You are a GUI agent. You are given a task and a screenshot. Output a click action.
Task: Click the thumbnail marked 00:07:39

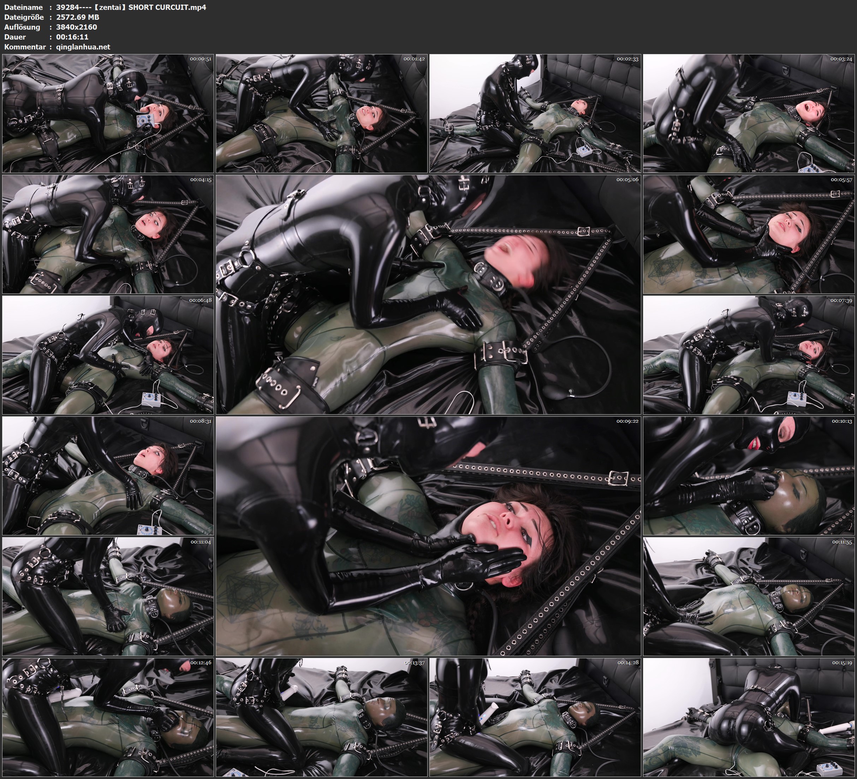(749, 355)
